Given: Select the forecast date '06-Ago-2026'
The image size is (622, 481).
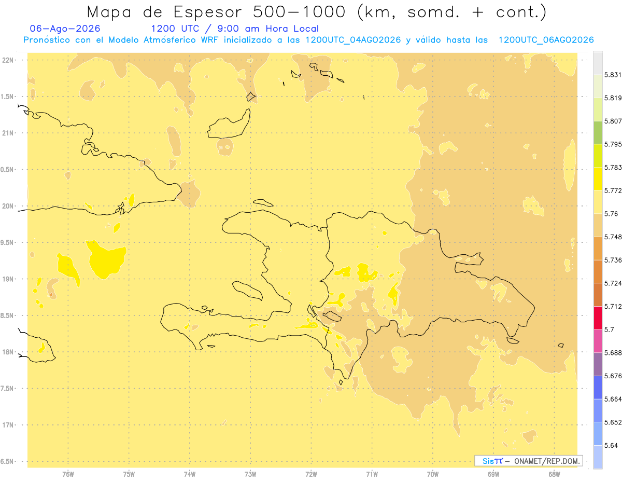Looking at the screenshot, I should (x=65, y=29).
